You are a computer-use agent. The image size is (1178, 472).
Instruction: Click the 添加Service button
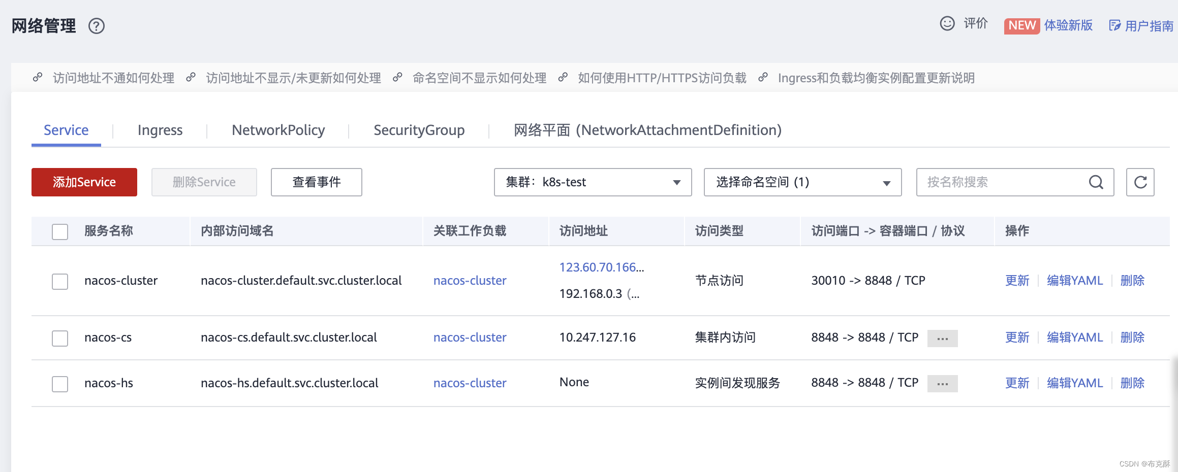84,182
